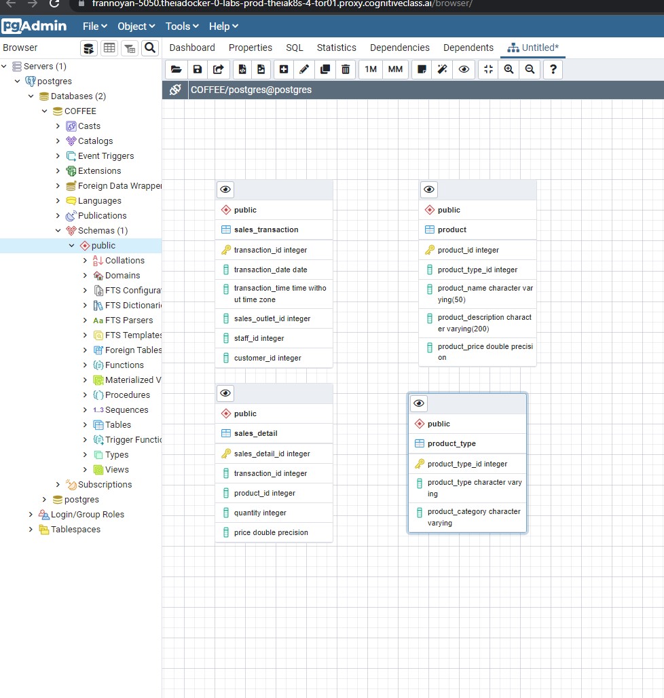Delete the selected table with the trash icon
This screenshot has width=664, height=698.
(x=346, y=69)
